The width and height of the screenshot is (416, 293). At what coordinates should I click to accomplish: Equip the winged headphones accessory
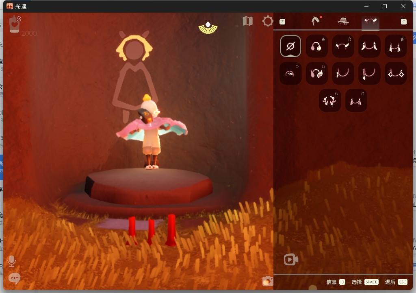(316, 73)
